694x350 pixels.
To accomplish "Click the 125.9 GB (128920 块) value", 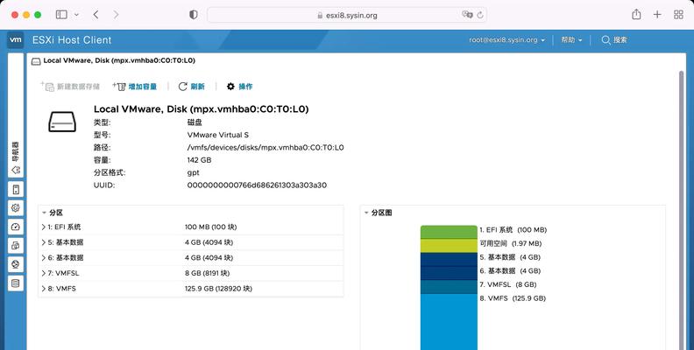I will (x=218, y=289).
